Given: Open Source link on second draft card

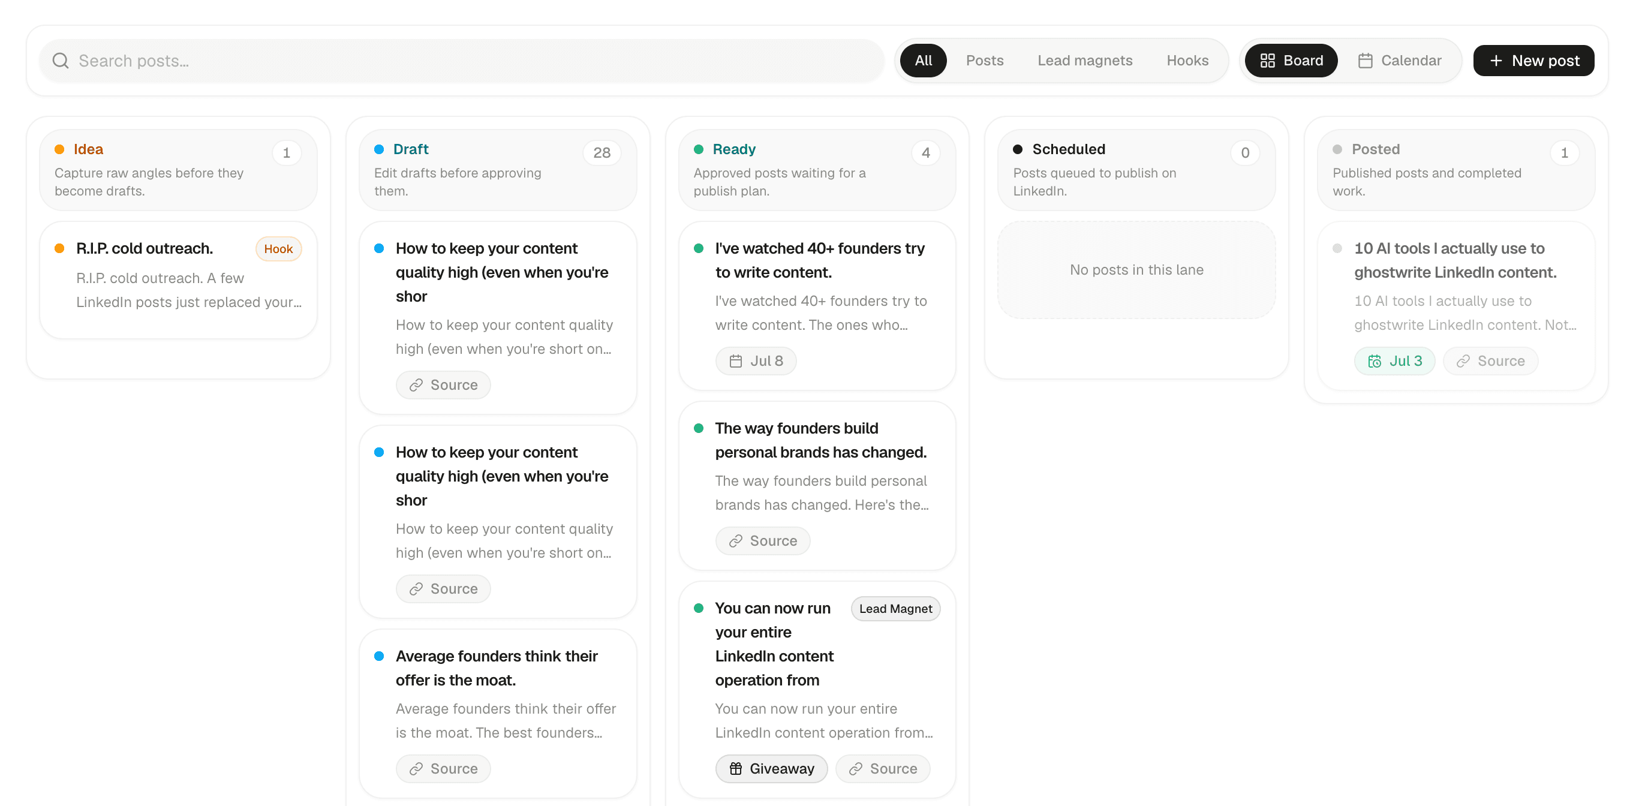Looking at the screenshot, I should pyautogui.click(x=443, y=589).
